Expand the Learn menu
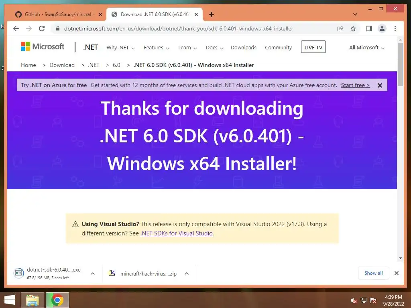This screenshot has height=308, width=411. 187,48
